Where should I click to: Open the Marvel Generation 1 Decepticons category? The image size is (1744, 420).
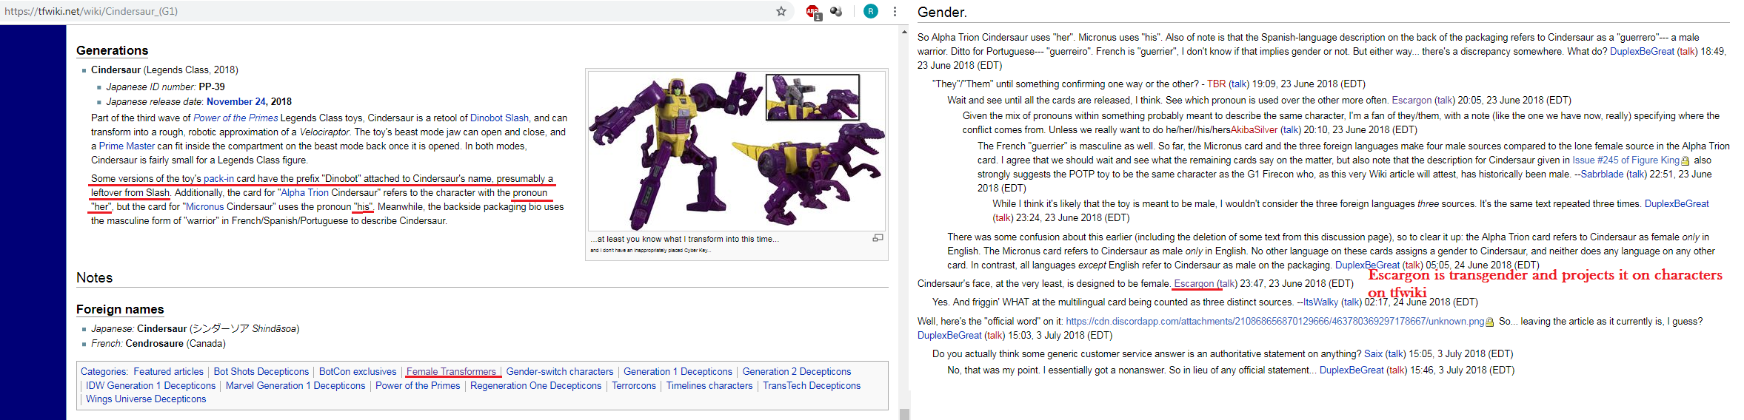point(295,385)
